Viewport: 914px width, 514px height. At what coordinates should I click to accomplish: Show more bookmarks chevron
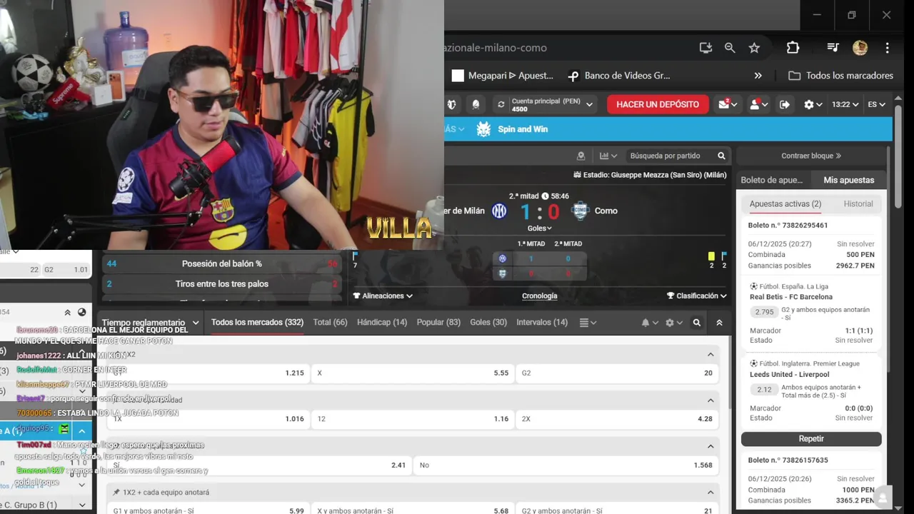click(758, 76)
